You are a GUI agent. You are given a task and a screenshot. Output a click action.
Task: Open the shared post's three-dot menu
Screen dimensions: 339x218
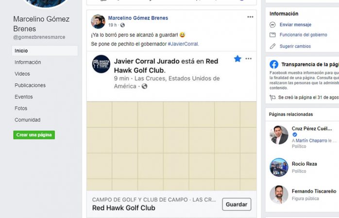(248, 59)
